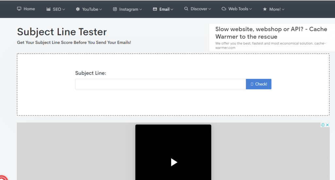Open the red circular widget icon
Viewport: 335px width, 180px height.
click(x=3, y=178)
